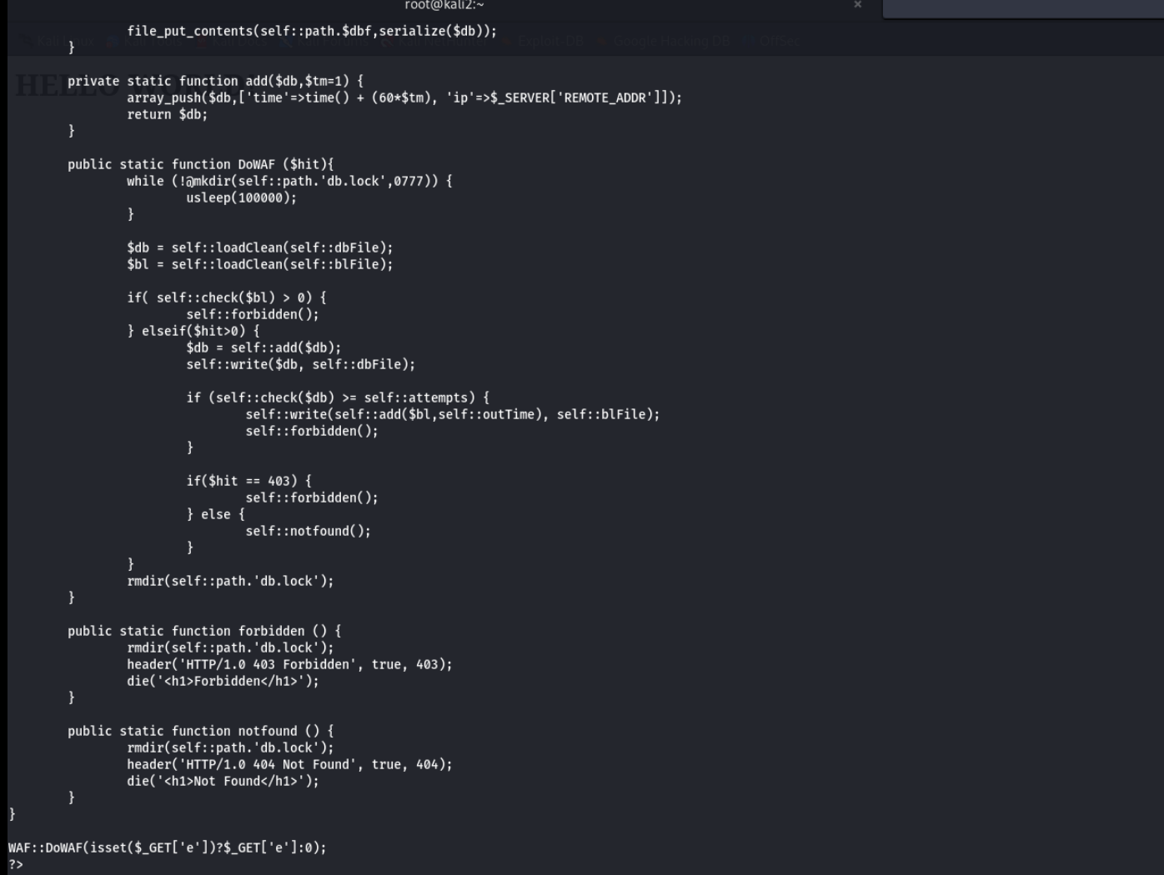Click the '} else {' line

215,514
